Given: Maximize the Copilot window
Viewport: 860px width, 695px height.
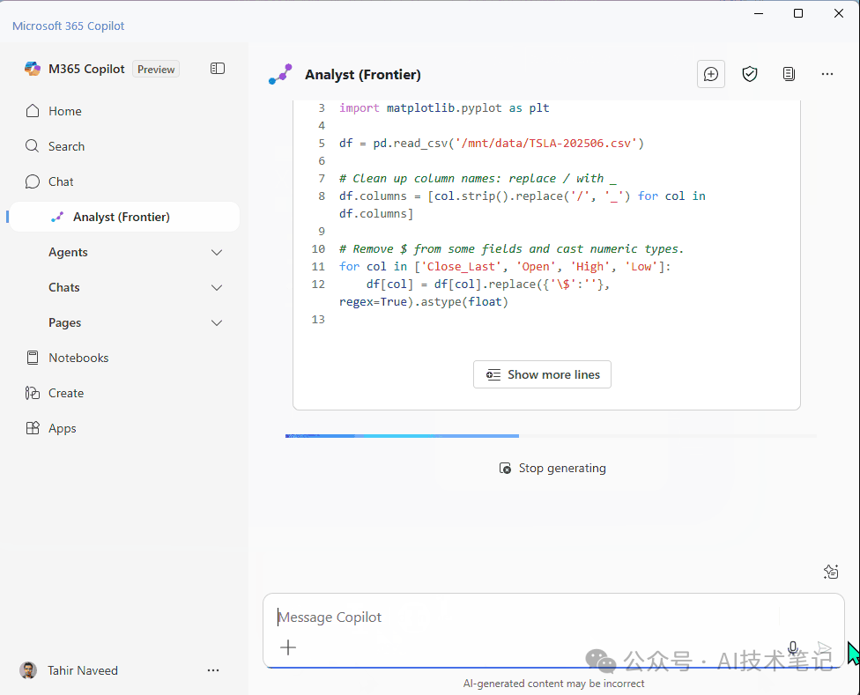Looking at the screenshot, I should (x=798, y=13).
